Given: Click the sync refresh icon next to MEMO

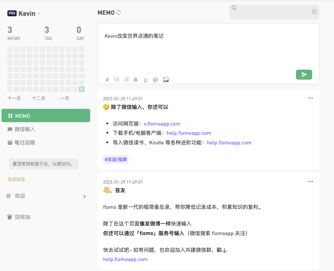Looking at the screenshot, I should pos(119,13).
